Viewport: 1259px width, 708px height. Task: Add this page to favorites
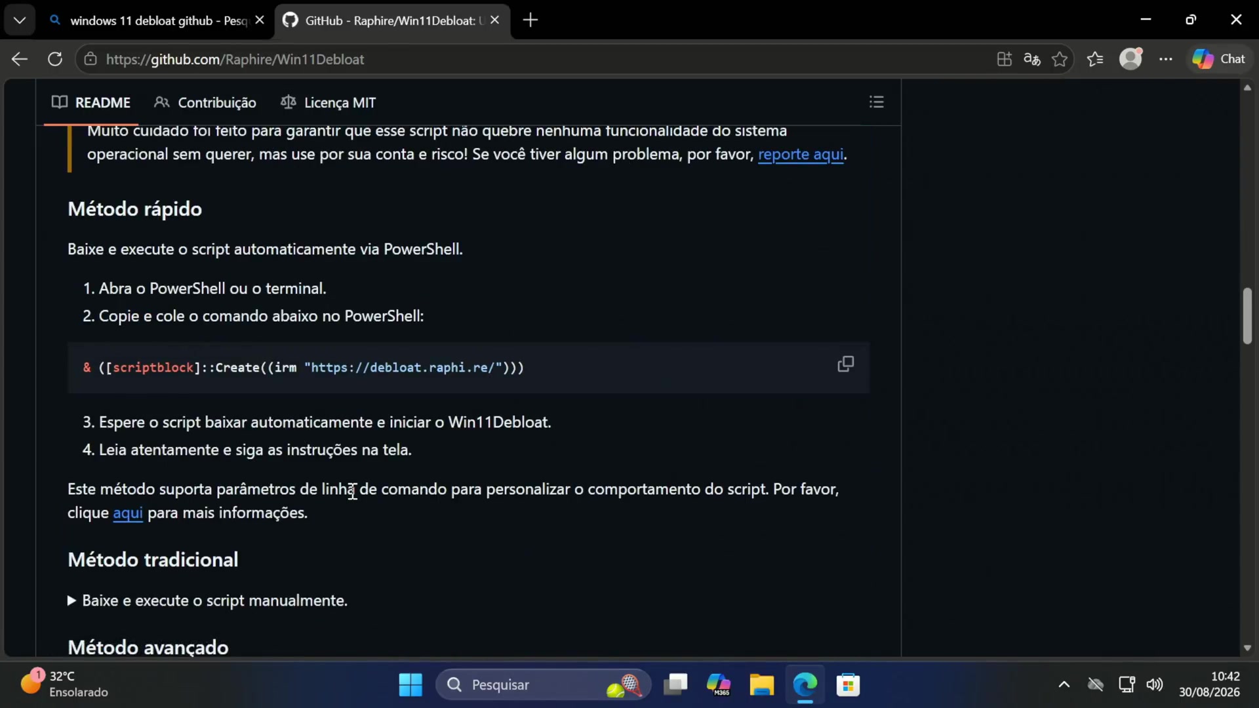[1059, 59]
